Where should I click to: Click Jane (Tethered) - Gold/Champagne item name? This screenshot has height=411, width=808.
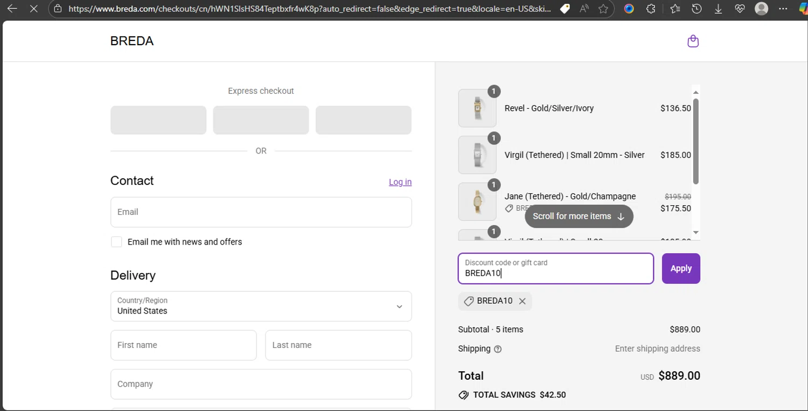point(570,197)
